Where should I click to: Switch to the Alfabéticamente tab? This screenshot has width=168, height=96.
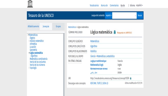tap(33, 26)
